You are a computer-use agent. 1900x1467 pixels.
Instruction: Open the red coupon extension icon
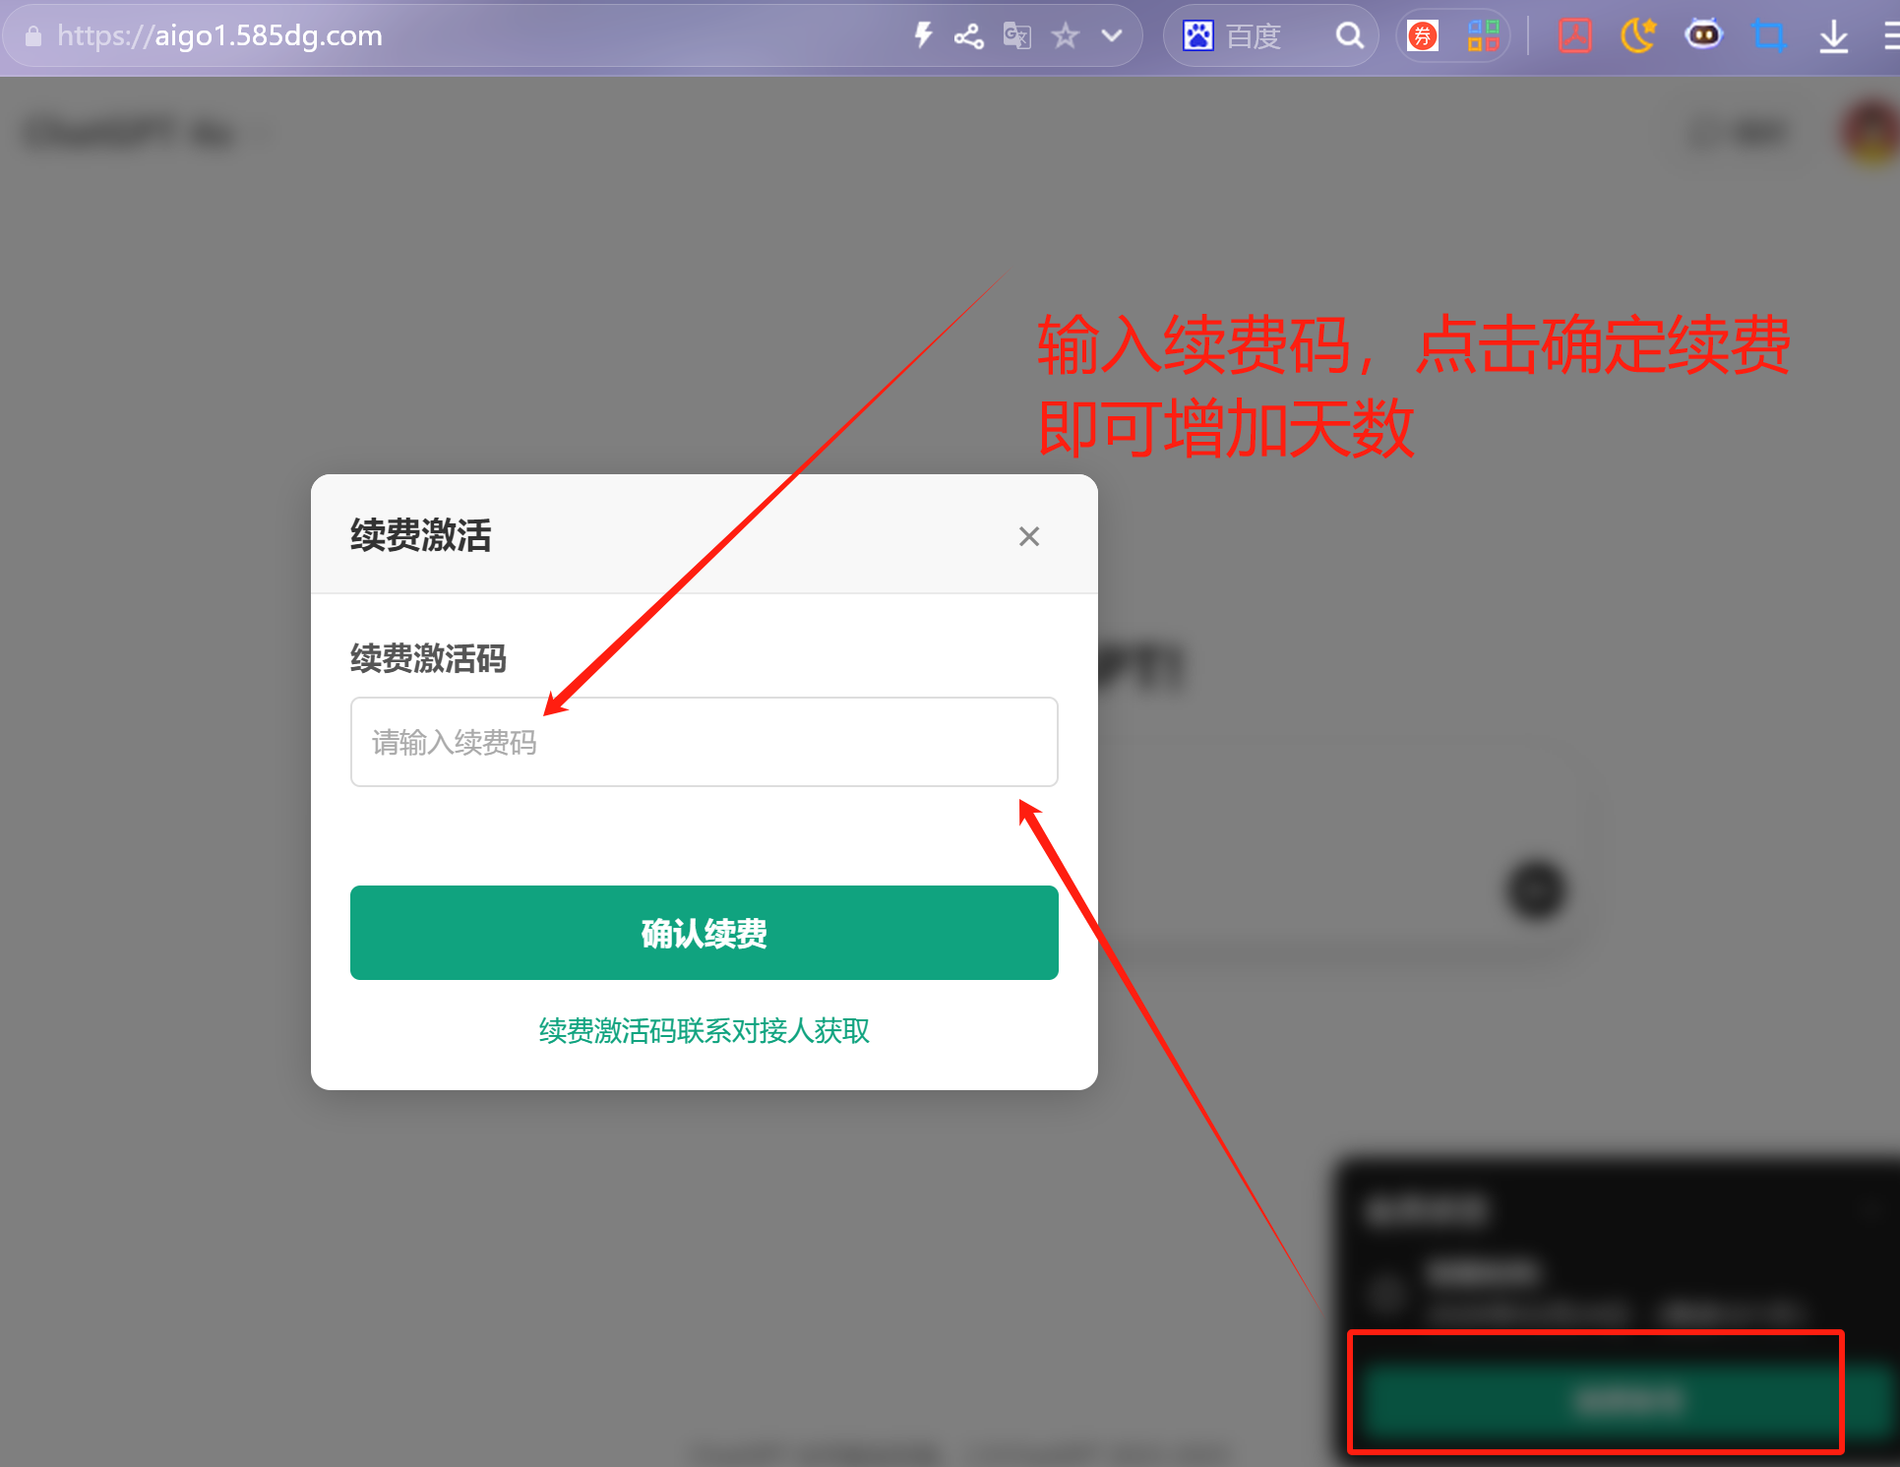coord(1423,36)
